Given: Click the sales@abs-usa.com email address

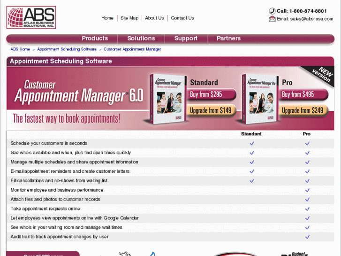Looking at the screenshot, I should click(x=311, y=19).
